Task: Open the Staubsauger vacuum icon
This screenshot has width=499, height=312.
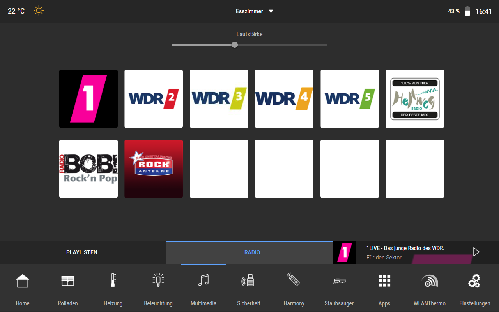Action: pos(339,281)
